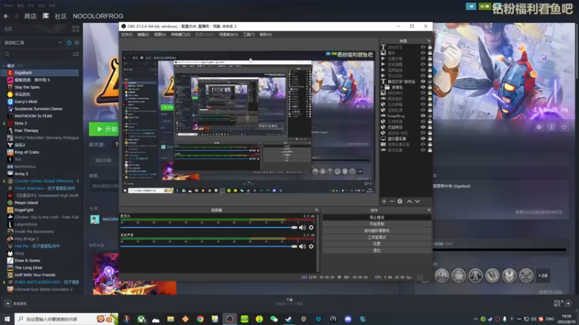Open the Steam library category dropdown

(33, 43)
